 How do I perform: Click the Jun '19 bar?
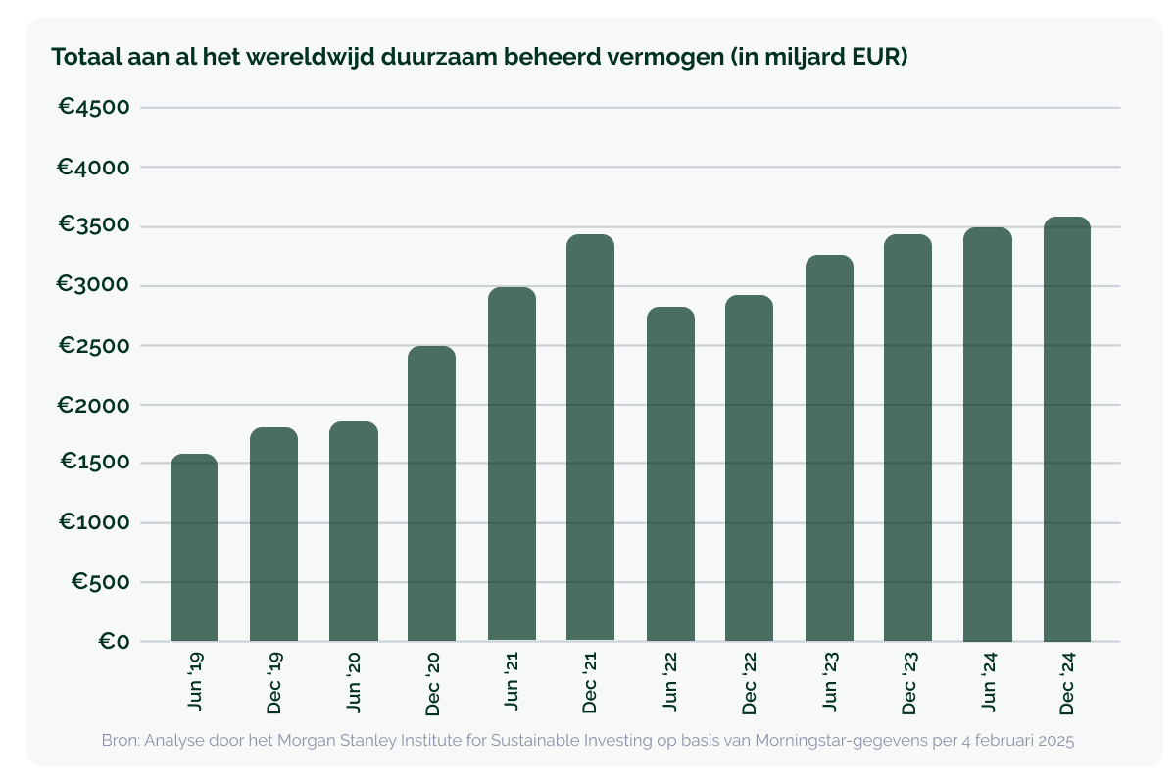tap(194, 548)
